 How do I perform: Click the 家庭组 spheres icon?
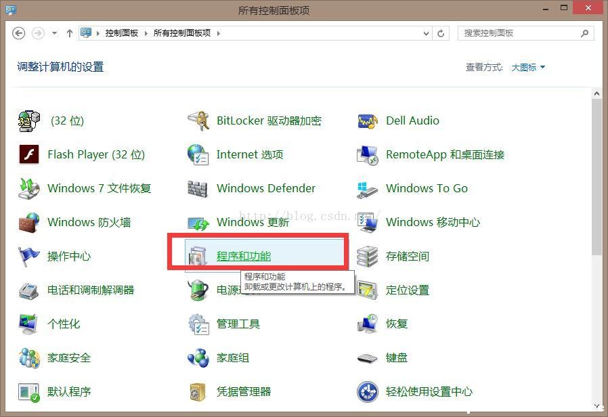coord(198,358)
